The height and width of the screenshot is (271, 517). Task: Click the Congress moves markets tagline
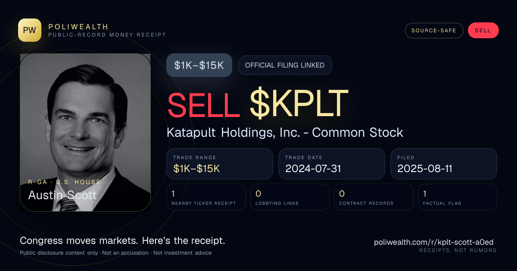(x=122, y=241)
